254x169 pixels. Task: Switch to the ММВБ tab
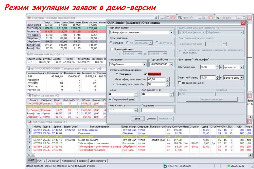[31, 161]
